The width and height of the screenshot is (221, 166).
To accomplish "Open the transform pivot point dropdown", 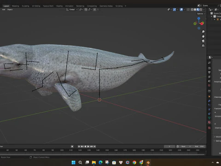I will tap(81, 10).
